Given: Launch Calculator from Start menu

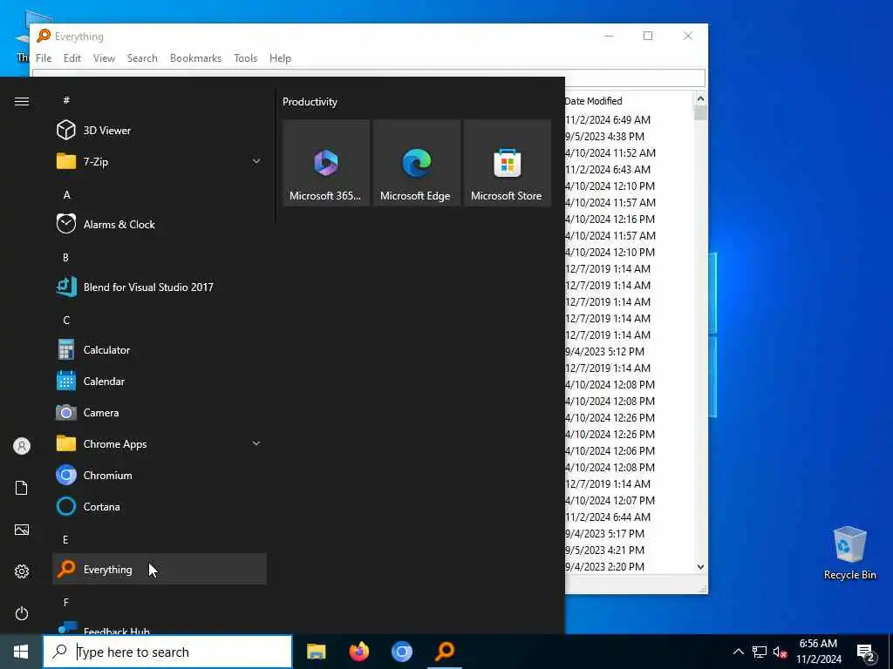Looking at the screenshot, I should (x=160, y=350).
